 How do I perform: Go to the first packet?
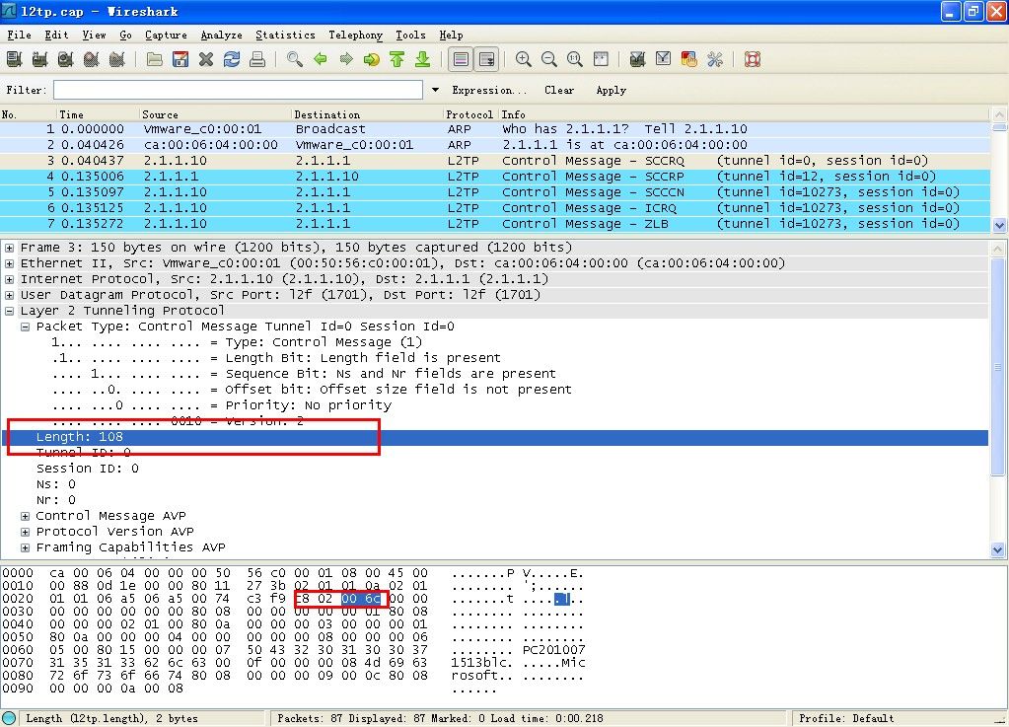point(396,59)
